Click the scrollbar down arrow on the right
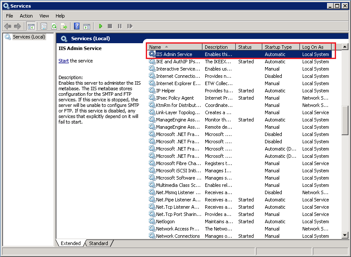 345,236
